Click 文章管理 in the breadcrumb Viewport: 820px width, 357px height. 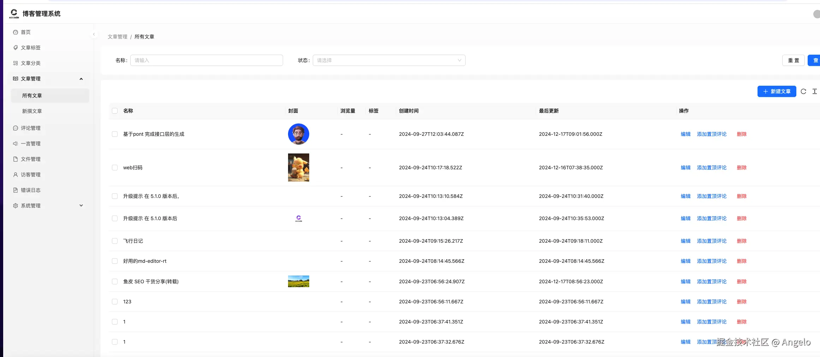coord(118,37)
